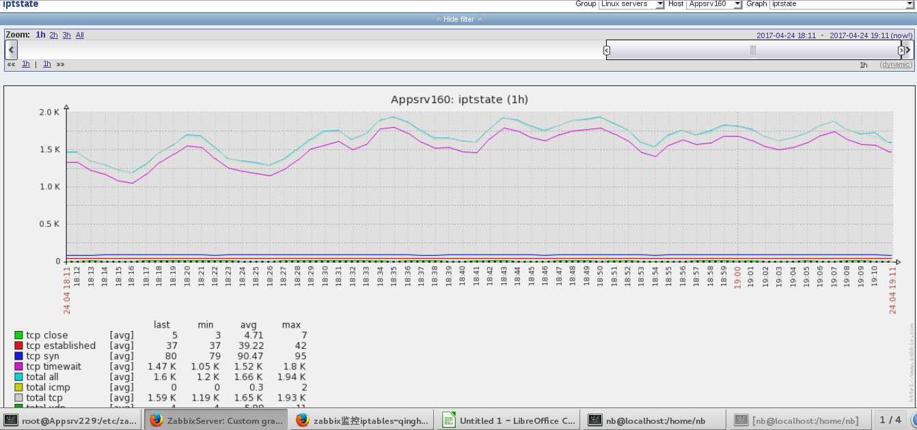Click the blue tcp syn legend swatch

(19, 356)
